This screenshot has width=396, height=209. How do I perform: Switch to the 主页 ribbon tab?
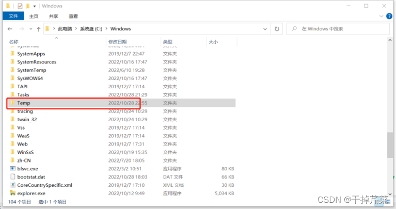pos(34,16)
